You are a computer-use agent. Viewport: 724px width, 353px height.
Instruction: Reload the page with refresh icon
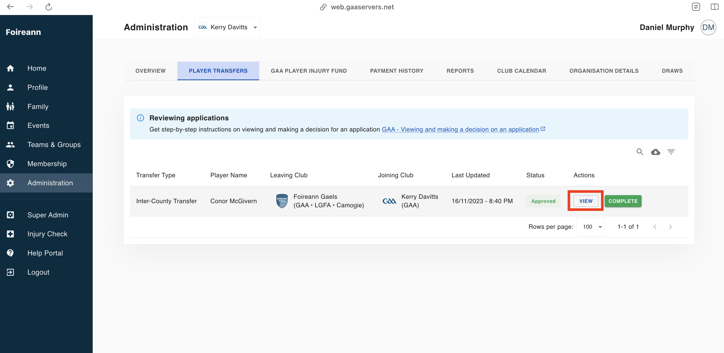(49, 7)
